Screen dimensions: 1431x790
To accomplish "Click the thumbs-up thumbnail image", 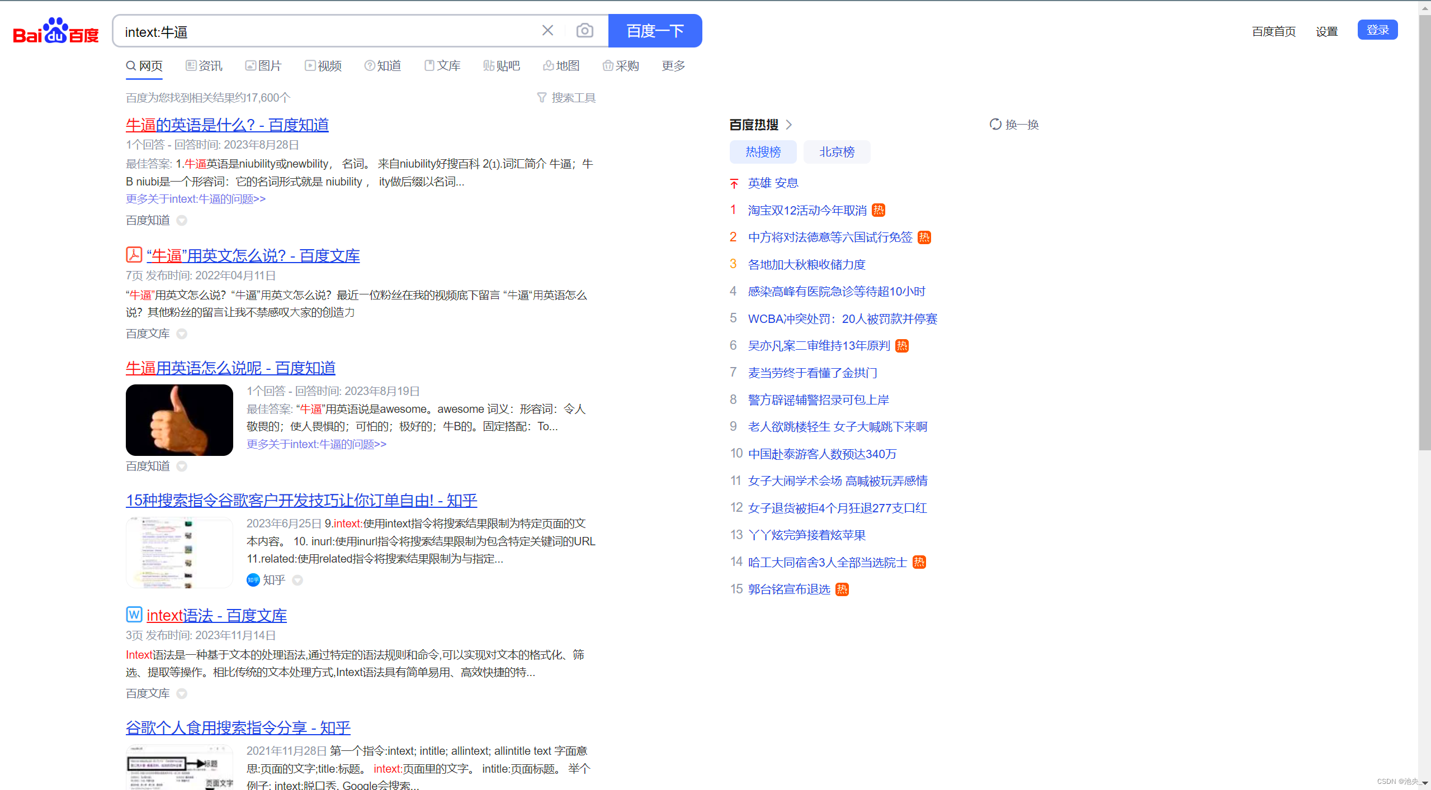I will (x=180, y=420).
